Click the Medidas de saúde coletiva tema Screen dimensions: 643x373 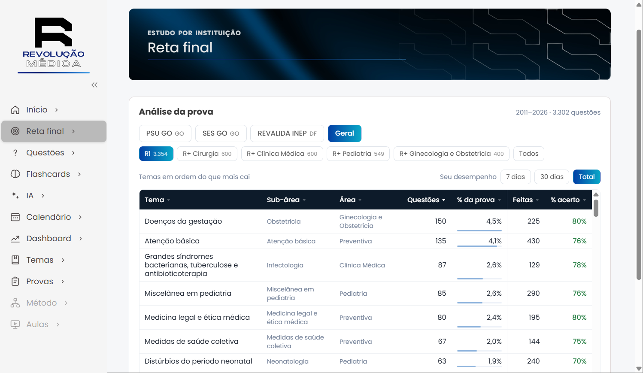click(x=191, y=342)
